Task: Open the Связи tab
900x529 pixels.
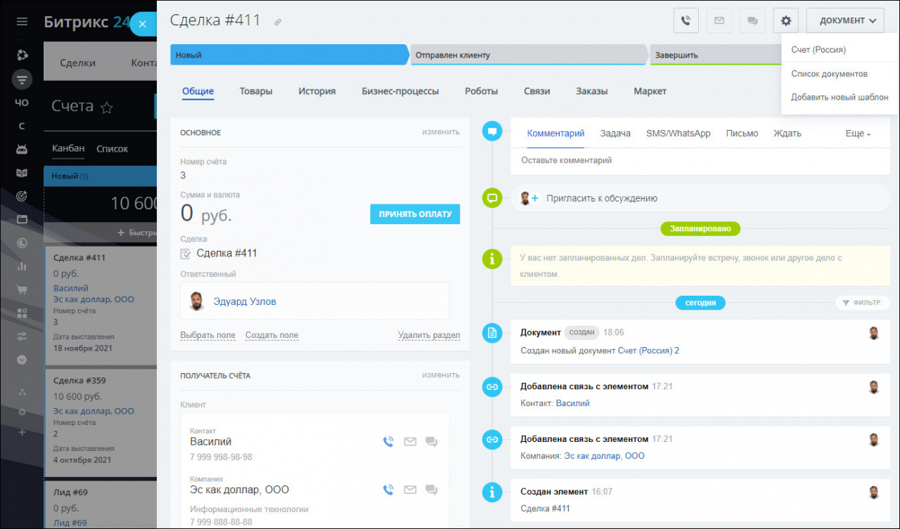Action: click(x=536, y=91)
